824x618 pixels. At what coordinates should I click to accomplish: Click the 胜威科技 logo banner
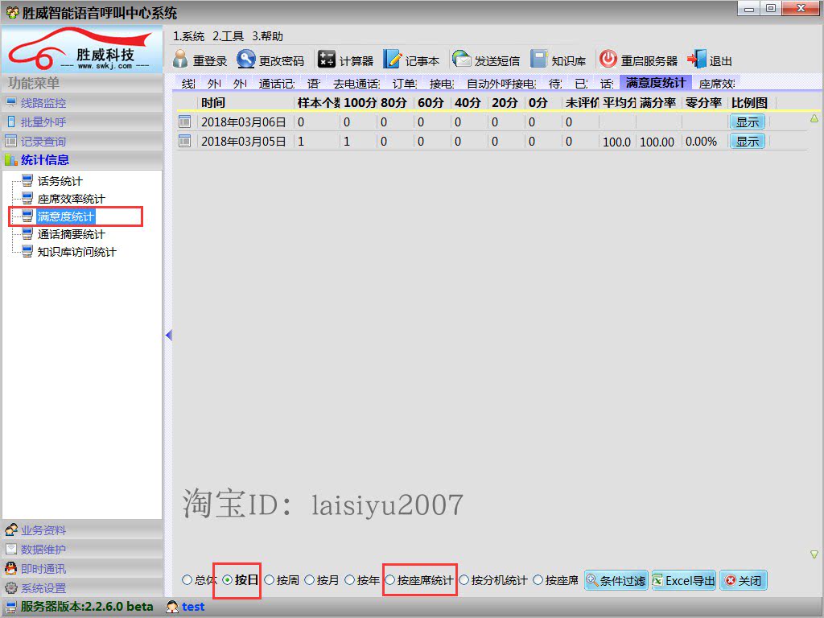click(x=82, y=49)
